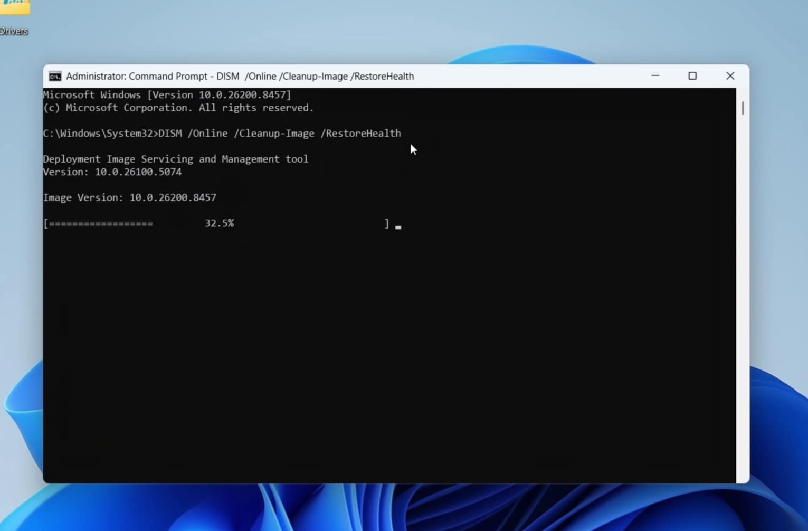The width and height of the screenshot is (808, 531).
Task: Maximize the Command Prompt window
Action: 692,76
